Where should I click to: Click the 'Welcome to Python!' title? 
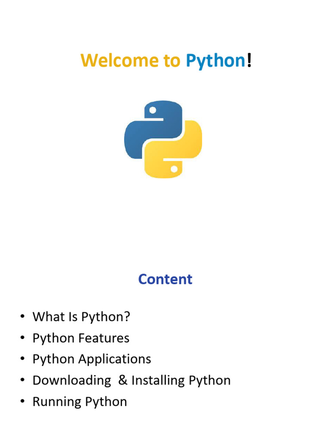(166, 60)
